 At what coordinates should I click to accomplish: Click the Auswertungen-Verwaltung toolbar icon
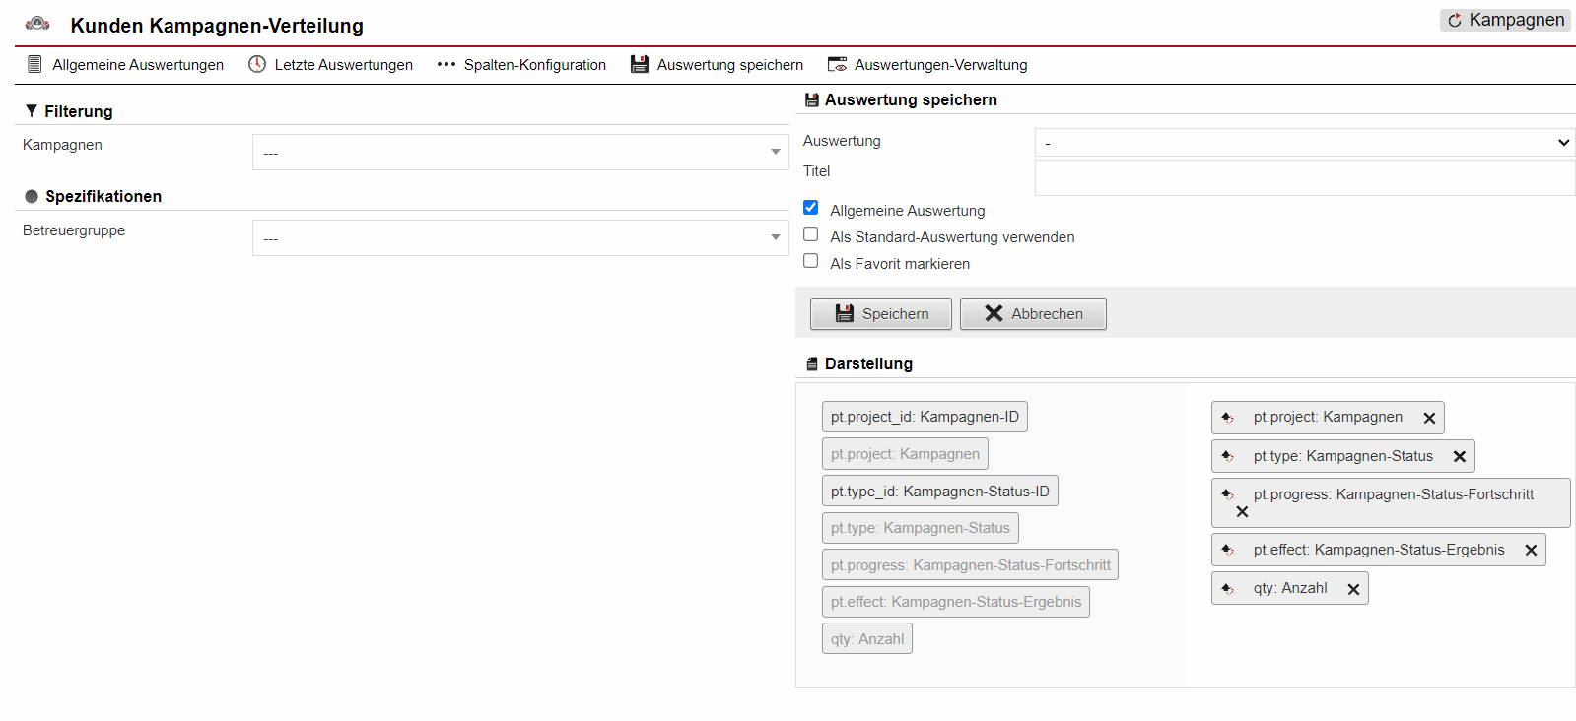coord(837,64)
